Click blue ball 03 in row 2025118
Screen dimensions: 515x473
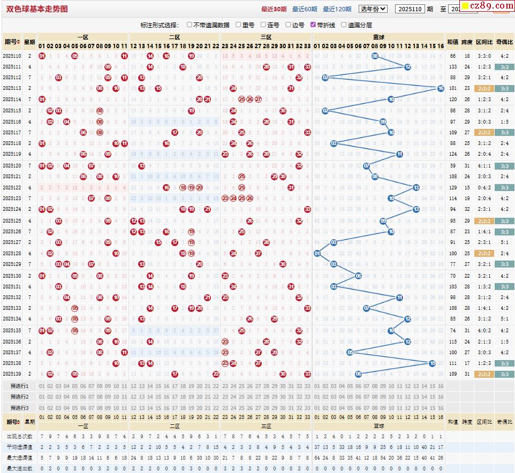334,143
